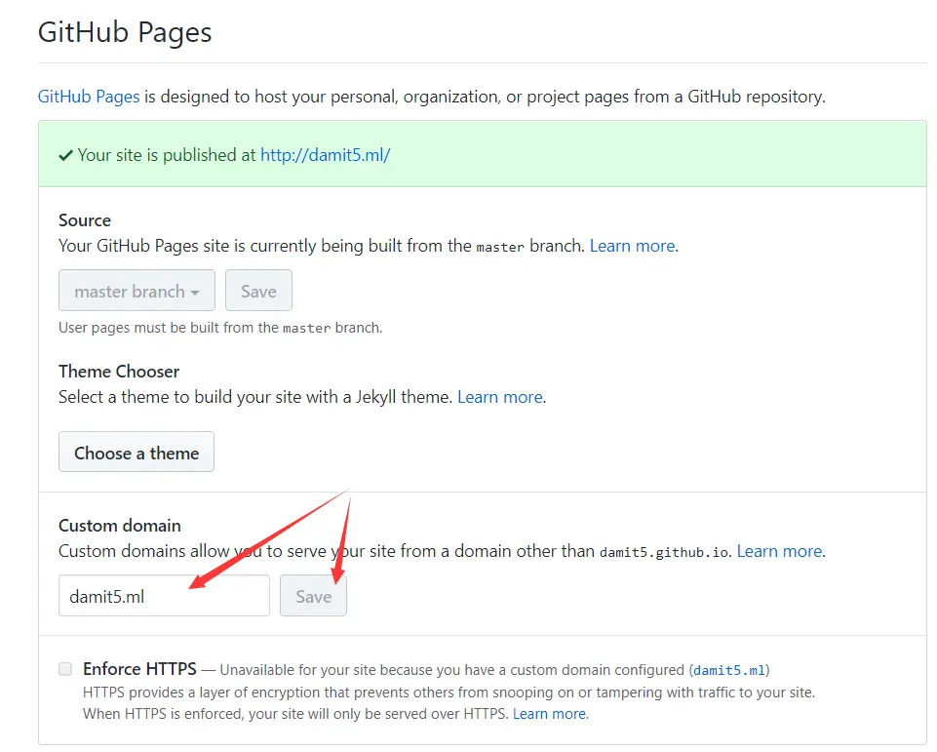
Task: Open the master branch source dropdown
Action: tap(137, 291)
